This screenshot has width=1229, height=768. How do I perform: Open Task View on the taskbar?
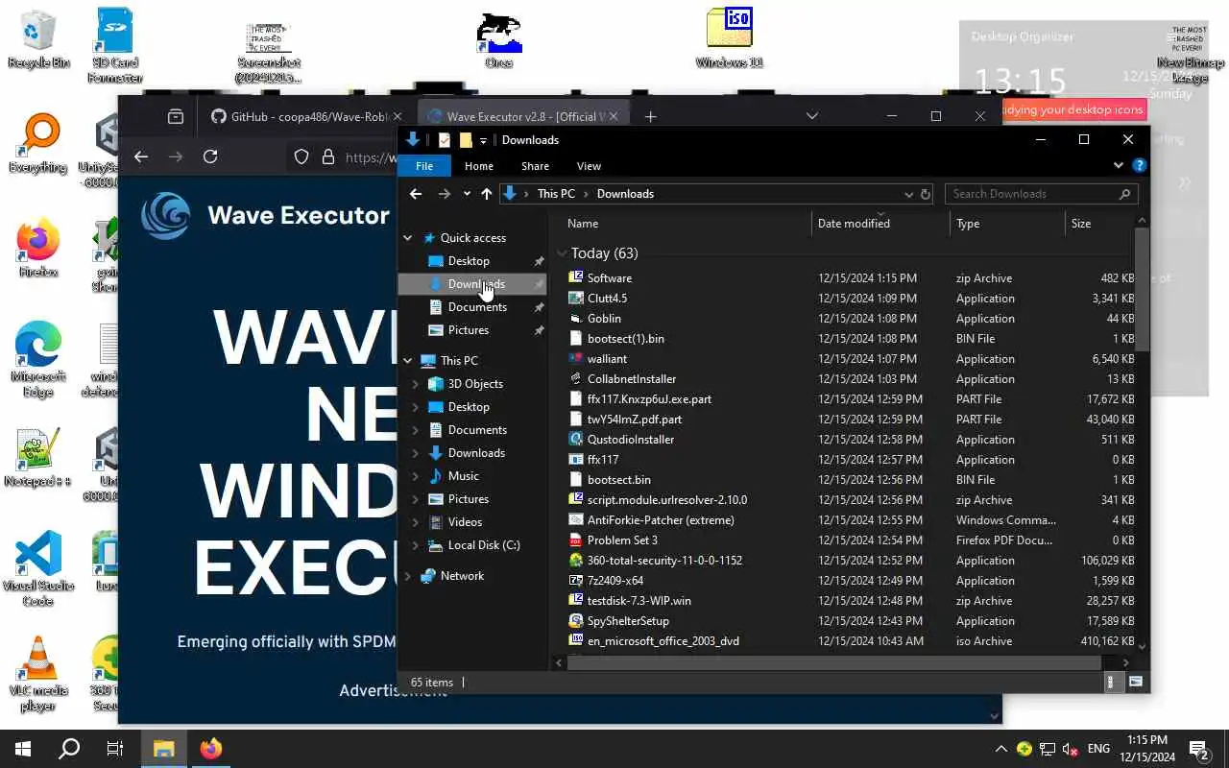point(115,749)
